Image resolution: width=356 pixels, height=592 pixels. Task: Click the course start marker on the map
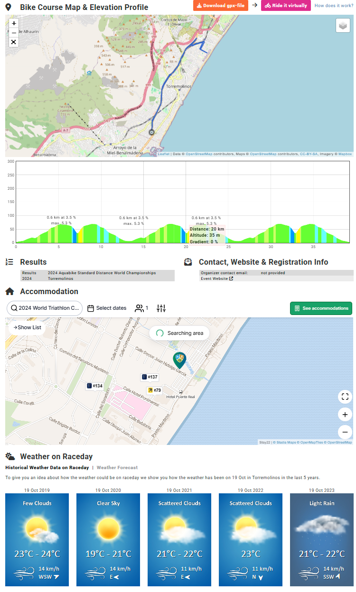coord(151,132)
